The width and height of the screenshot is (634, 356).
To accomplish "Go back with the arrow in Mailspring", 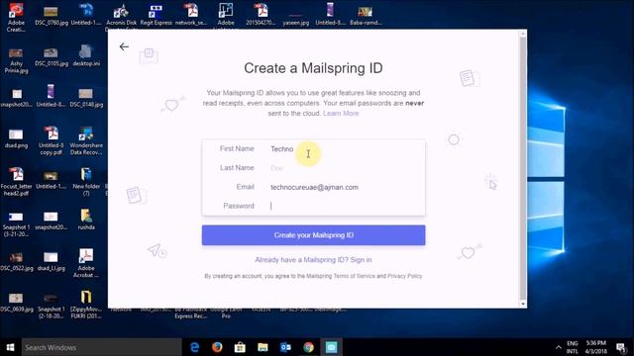I will pyautogui.click(x=124, y=46).
